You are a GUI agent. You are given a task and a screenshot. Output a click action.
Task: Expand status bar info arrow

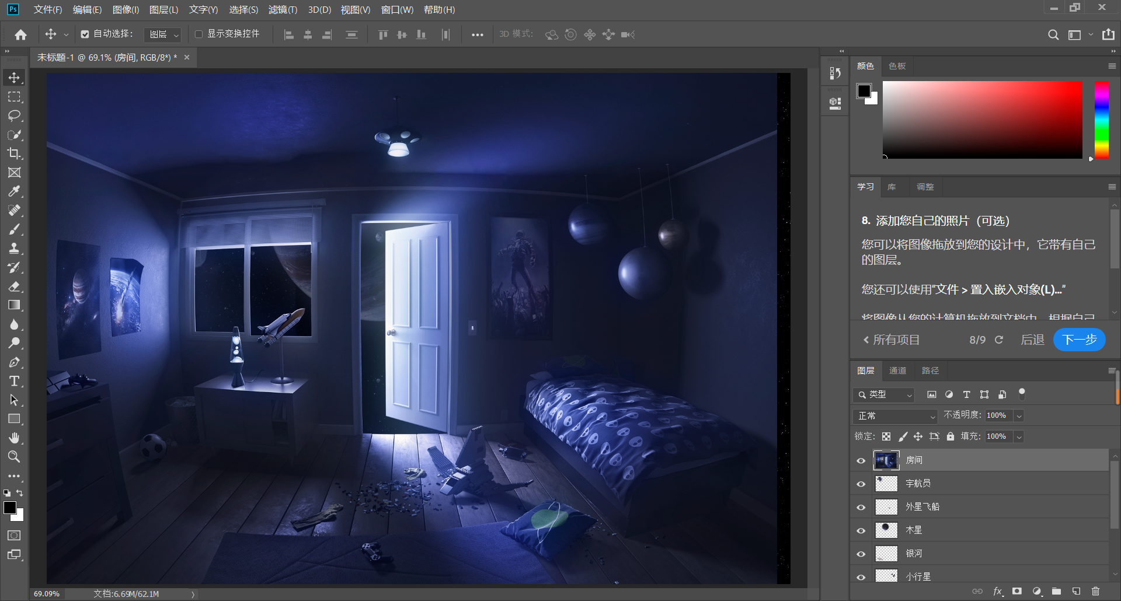(193, 594)
